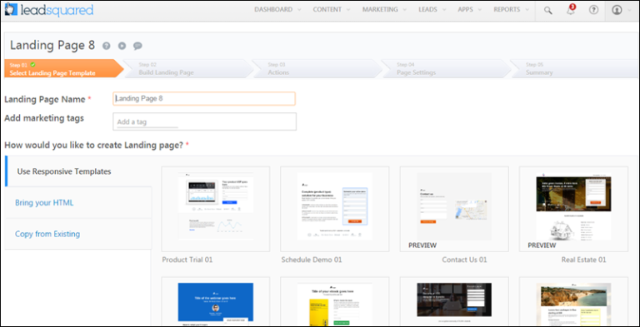Open the user profile avatar icon
Screen dimensions: 640x327
[x=617, y=10]
